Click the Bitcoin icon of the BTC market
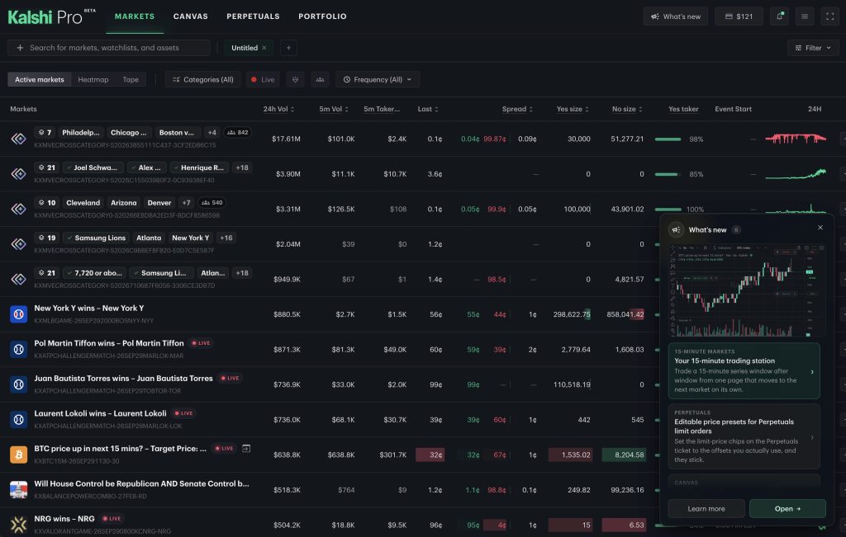The width and height of the screenshot is (846, 537). 19,455
